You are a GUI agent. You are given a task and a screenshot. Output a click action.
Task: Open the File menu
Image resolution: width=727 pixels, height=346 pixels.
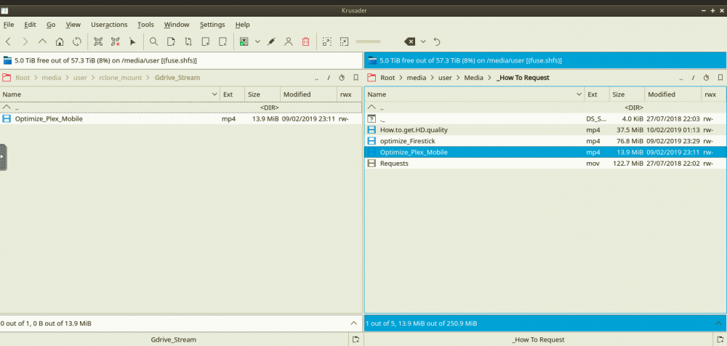(x=8, y=25)
